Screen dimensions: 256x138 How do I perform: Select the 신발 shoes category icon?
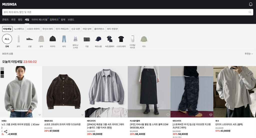pos(30,39)
